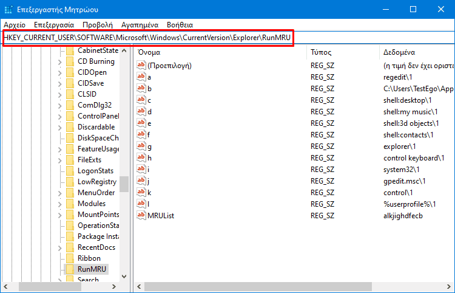Select the string icon of value l

point(141,204)
